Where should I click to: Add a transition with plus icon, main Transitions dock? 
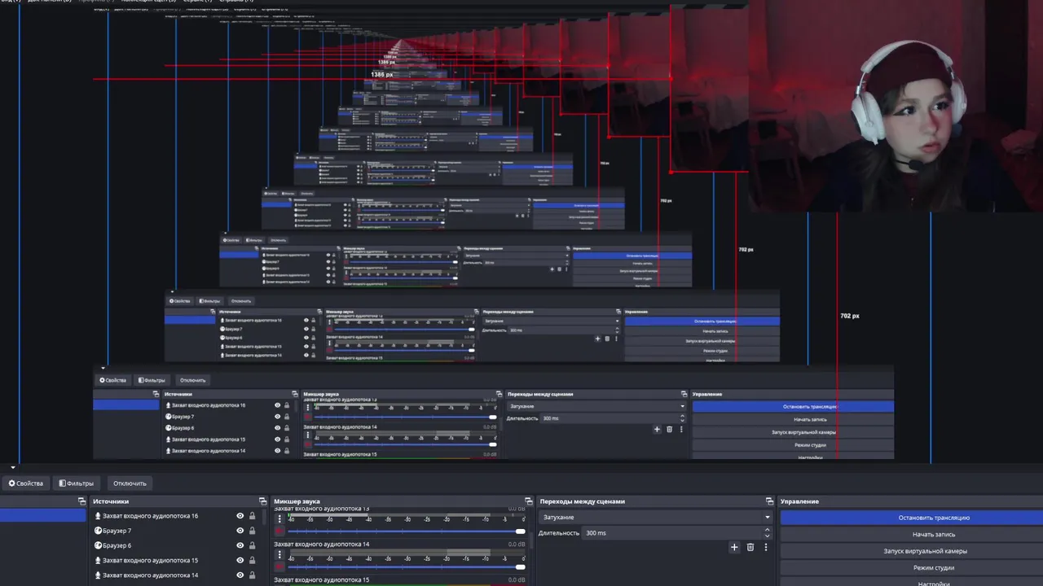tap(734, 547)
